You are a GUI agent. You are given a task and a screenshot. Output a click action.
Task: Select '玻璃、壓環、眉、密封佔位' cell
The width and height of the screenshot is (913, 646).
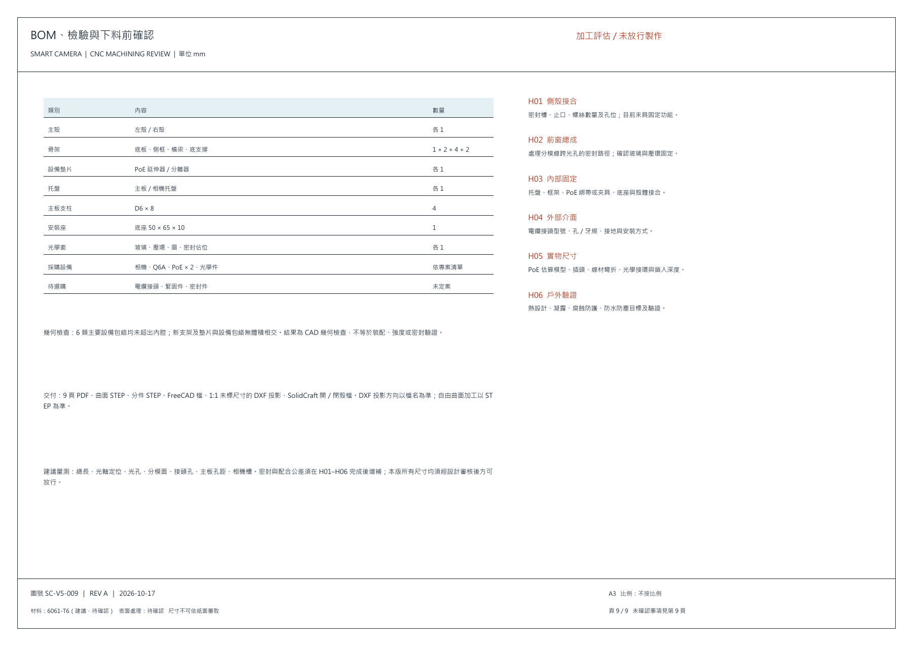point(171,247)
